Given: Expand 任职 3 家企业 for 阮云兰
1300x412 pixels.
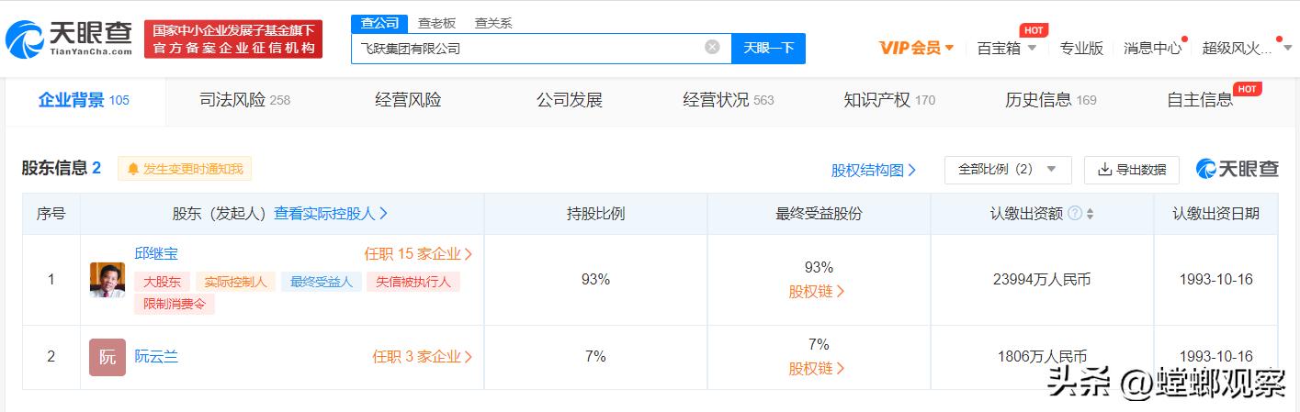Looking at the screenshot, I should click(x=423, y=357).
